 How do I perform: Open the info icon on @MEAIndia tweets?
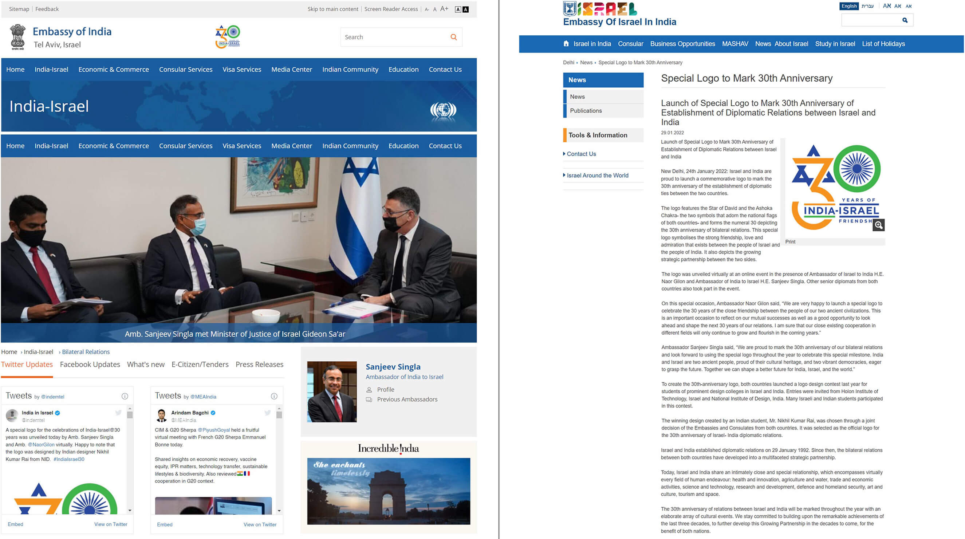274,396
